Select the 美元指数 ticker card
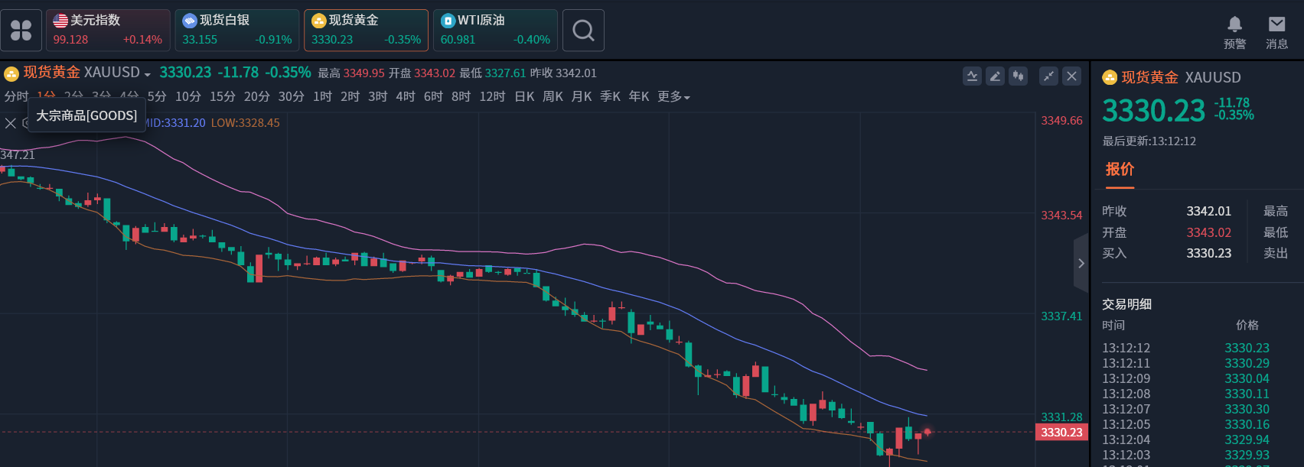1304x467 pixels. 108,31
